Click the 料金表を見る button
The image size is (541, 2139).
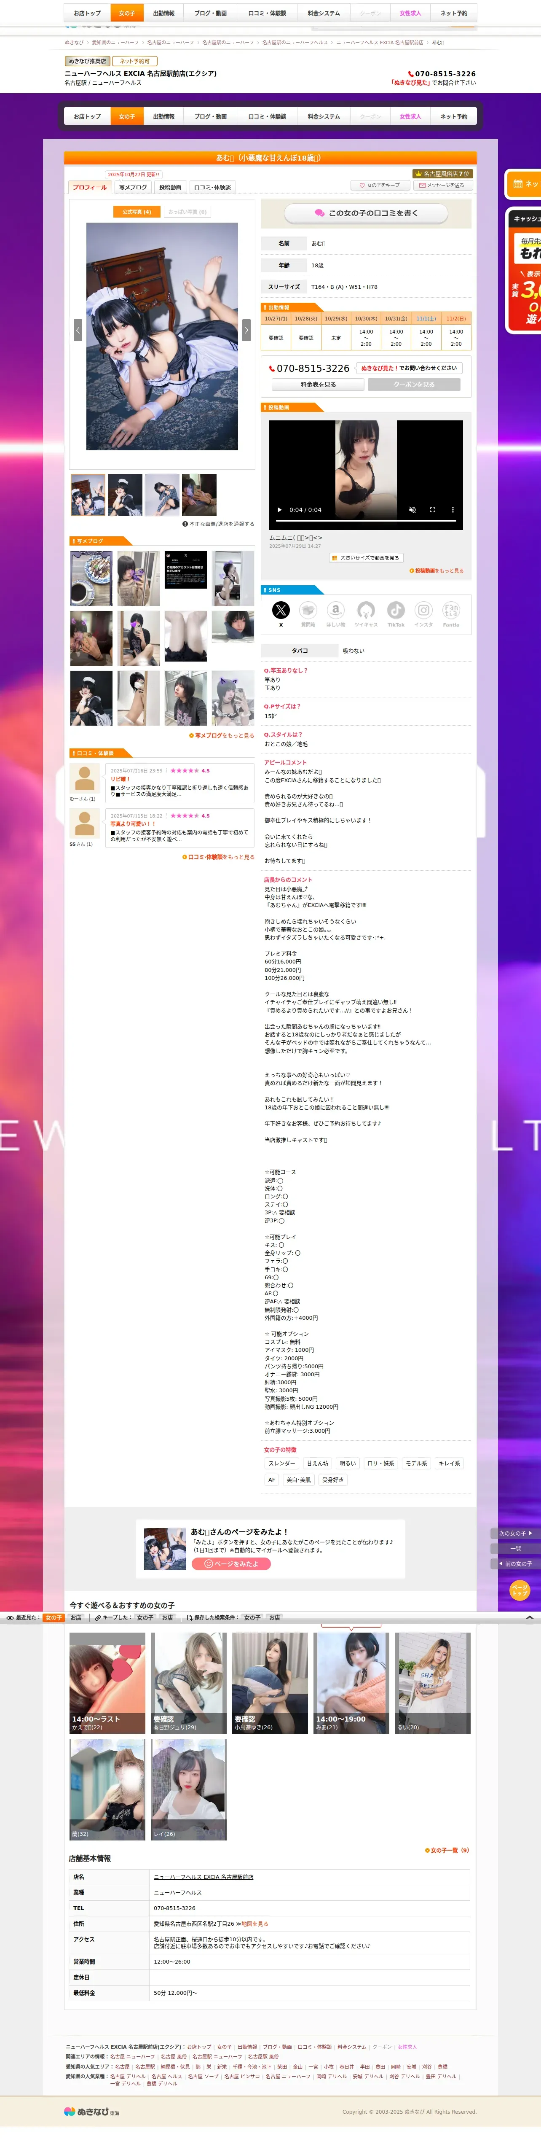318,385
